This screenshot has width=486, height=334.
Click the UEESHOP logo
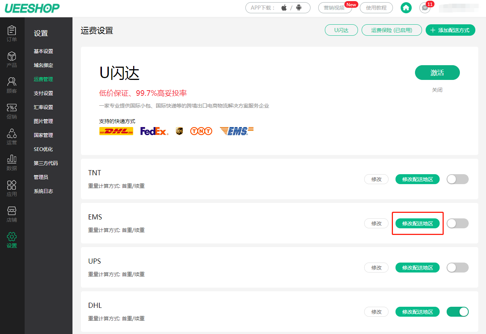(x=32, y=8)
